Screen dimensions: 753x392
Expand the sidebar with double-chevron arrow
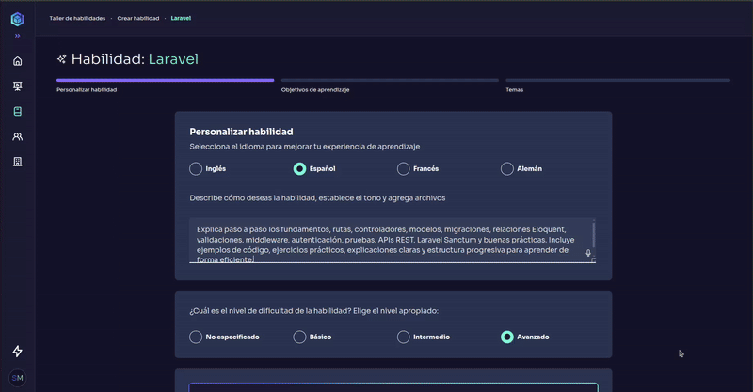17,36
